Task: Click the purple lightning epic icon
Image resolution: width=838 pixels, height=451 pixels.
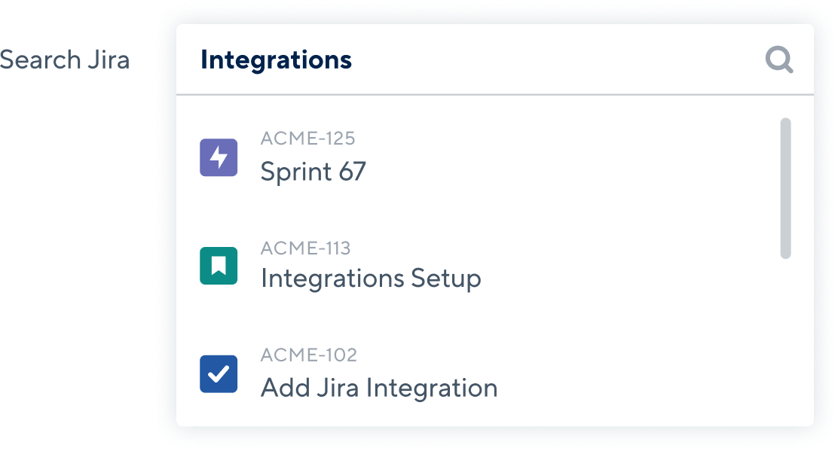Action: (x=219, y=157)
